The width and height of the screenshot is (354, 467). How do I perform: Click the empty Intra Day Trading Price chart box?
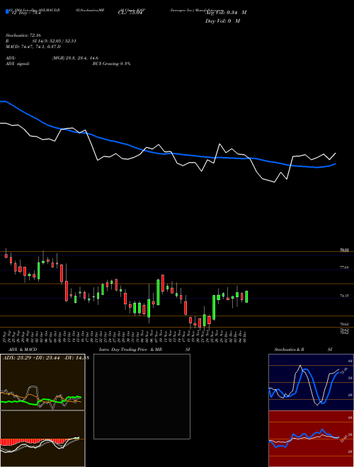coord(142,396)
